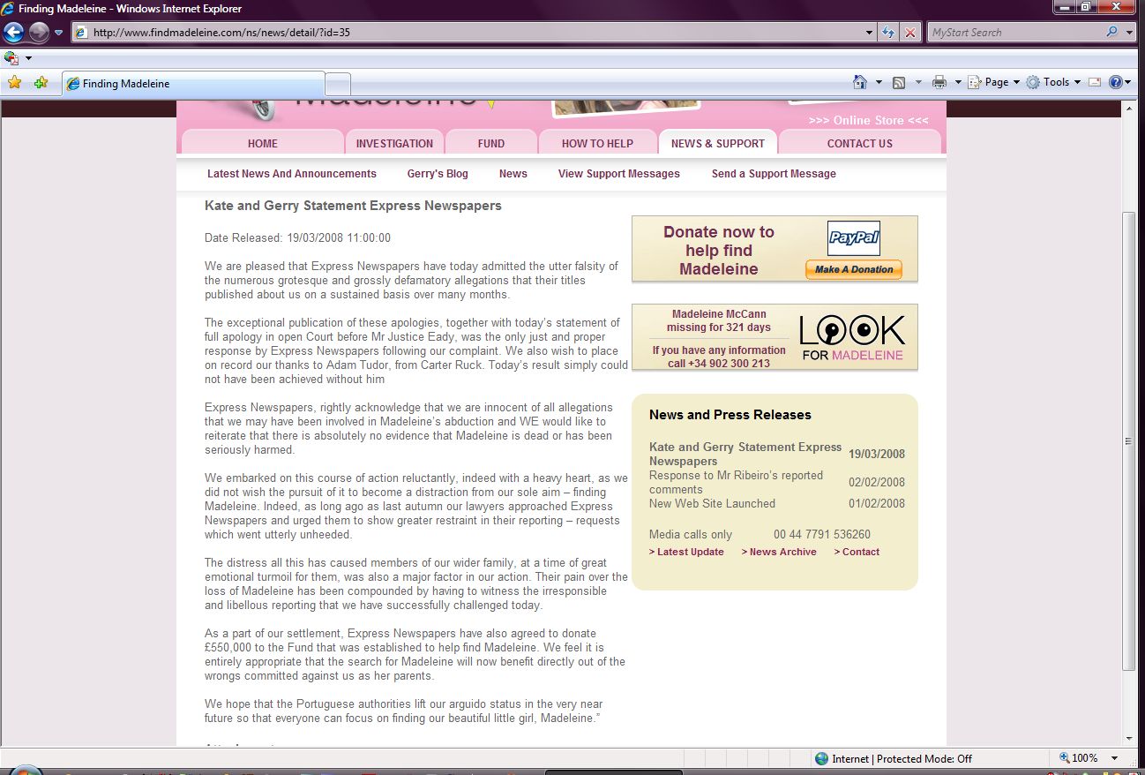Click the Stop loading X icon
The image size is (1145, 775).
point(910,33)
